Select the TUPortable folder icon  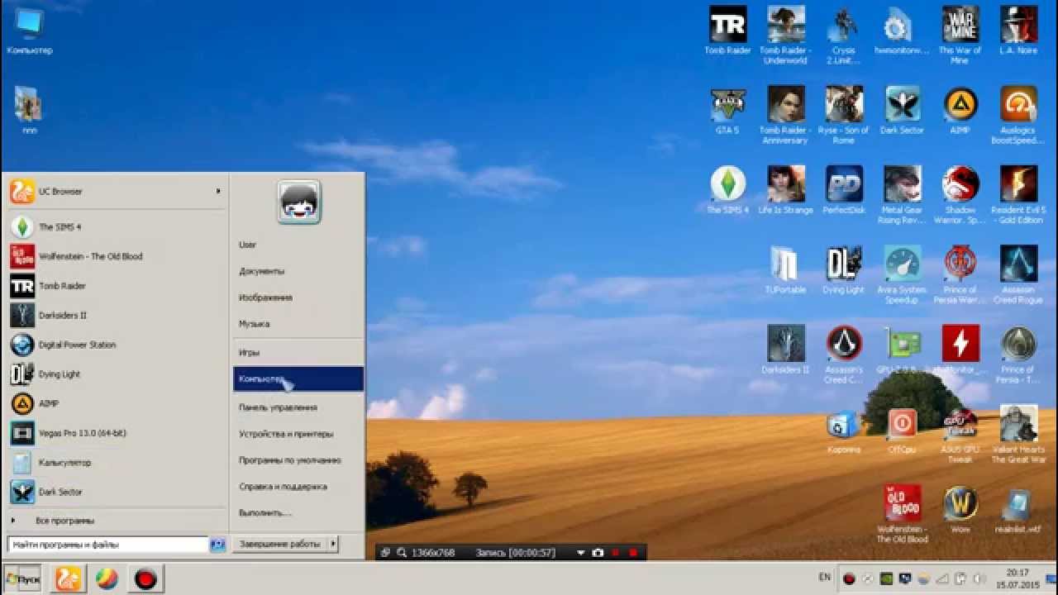click(785, 270)
